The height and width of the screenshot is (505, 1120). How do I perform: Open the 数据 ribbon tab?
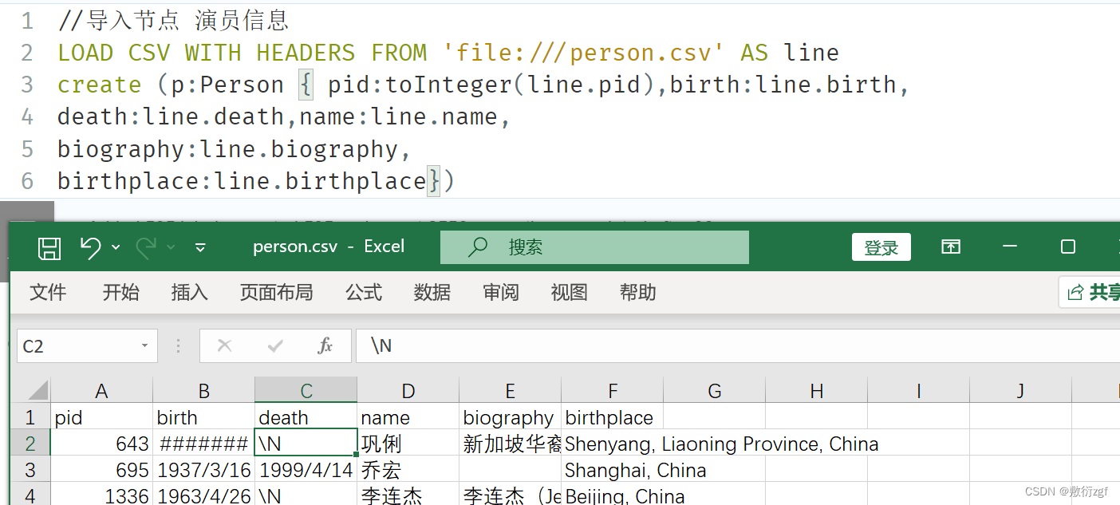click(x=432, y=293)
